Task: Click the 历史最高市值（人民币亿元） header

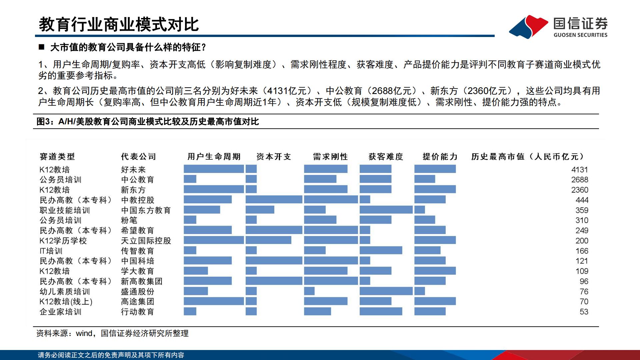Action: tap(528, 157)
